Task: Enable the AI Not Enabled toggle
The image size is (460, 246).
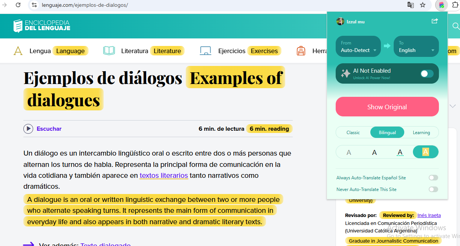Action: click(x=427, y=74)
